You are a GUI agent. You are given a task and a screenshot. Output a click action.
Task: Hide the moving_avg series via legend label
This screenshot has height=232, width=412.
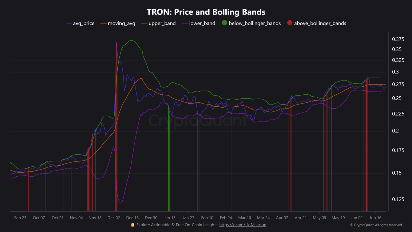[x=121, y=24]
